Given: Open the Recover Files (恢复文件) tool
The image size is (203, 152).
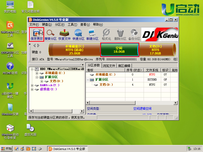Looking at the screenshot, I should (64, 34).
